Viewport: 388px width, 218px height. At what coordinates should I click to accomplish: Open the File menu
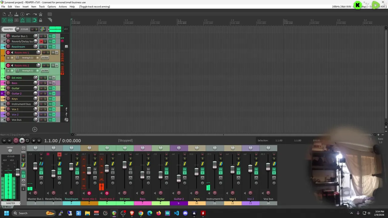(3, 7)
